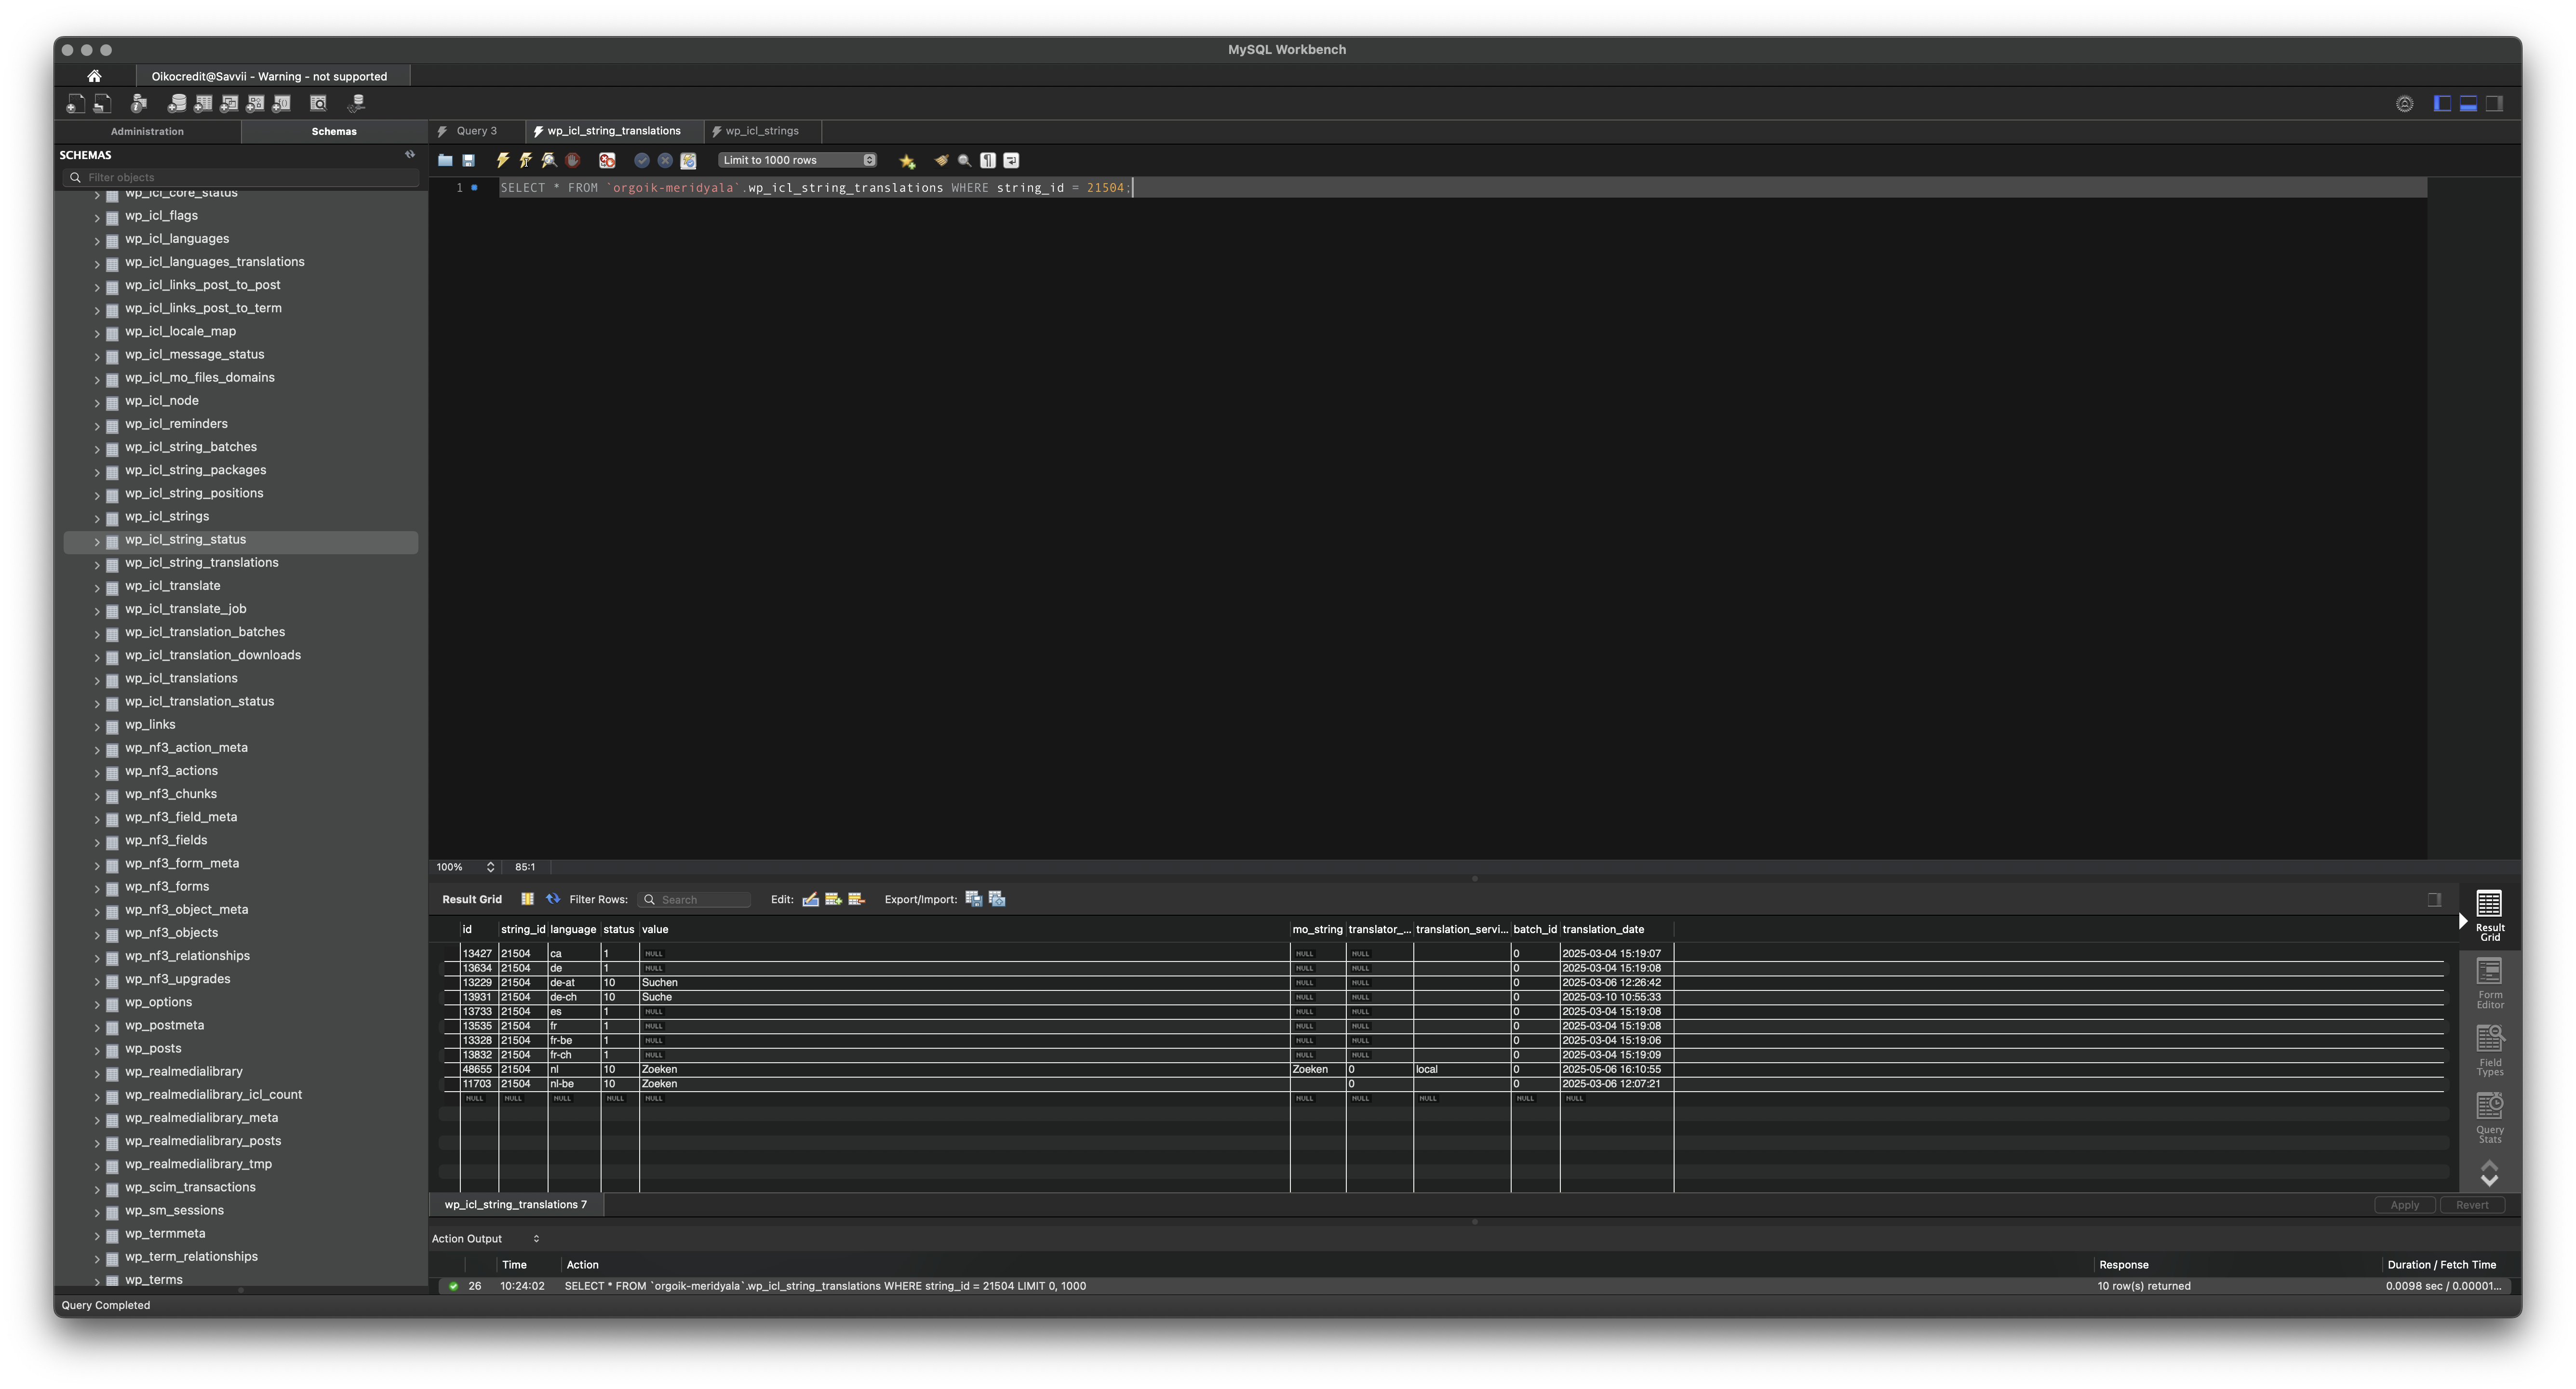Create new view icon
The width and height of the screenshot is (2576, 1389).
coord(229,103)
